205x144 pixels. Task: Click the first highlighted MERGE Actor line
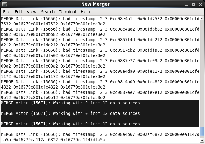click(70, 103)
